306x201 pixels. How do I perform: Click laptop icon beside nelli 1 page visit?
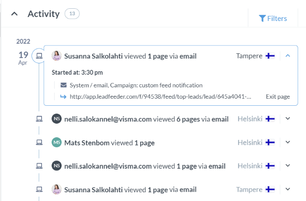pyautogui.click(x=39, y=166)
